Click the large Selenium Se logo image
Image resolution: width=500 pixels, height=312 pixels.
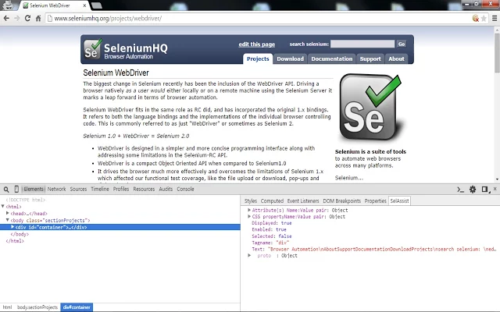tap(371, 108)
